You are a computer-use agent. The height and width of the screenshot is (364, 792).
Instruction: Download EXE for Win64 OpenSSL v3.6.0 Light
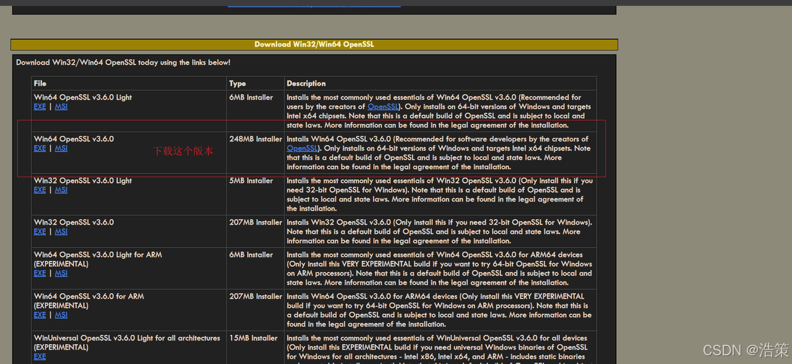pos(40,106)
